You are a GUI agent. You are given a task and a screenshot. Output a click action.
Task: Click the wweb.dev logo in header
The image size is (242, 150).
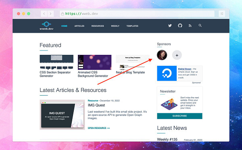coord(46,26)
